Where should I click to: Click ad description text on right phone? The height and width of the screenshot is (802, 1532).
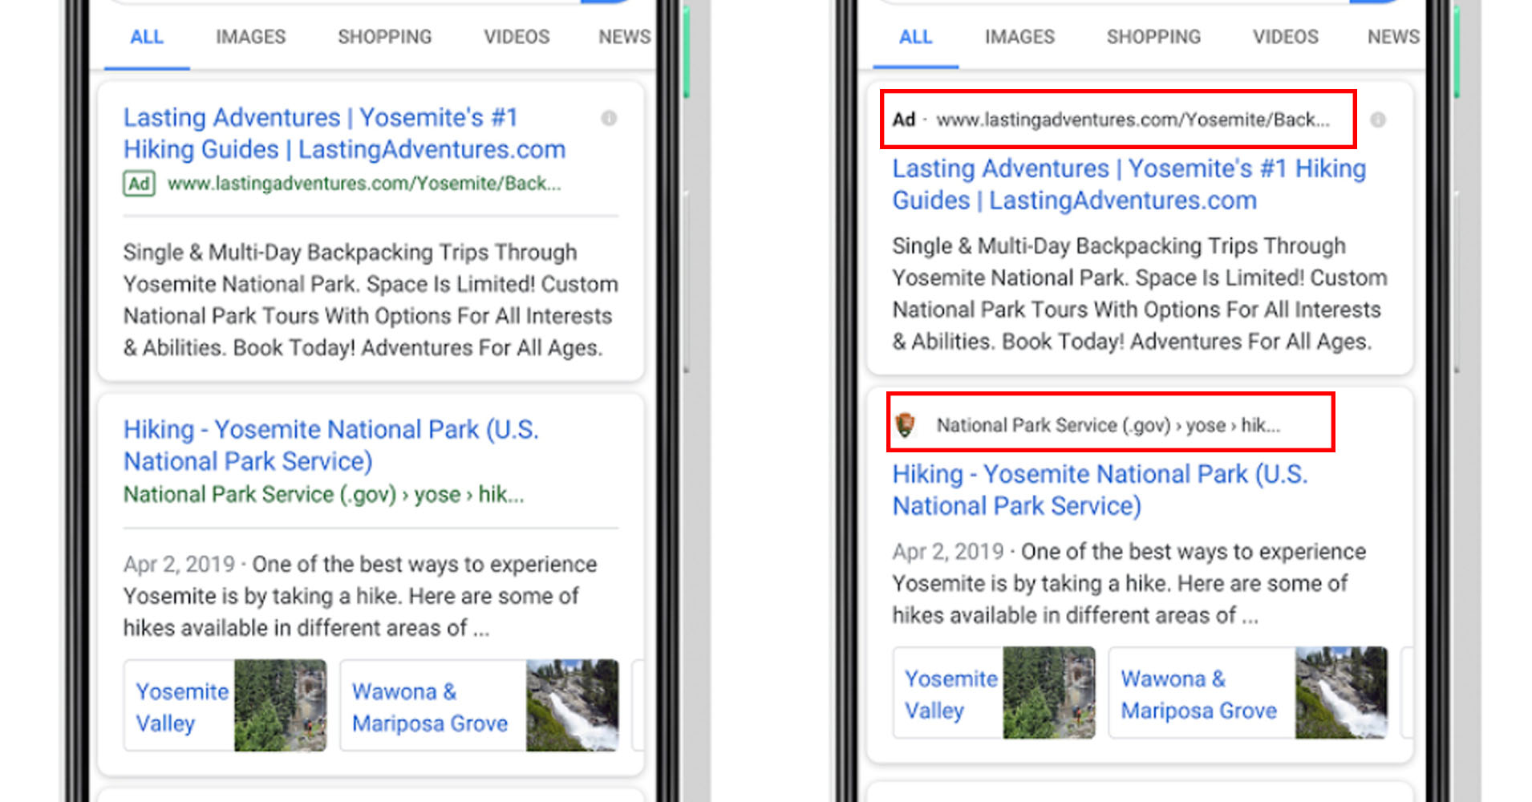1140,294
